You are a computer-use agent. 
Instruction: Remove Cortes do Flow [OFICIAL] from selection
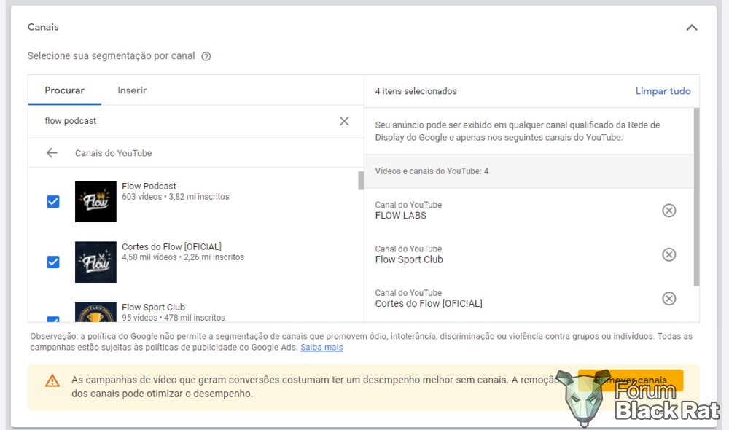click(x=668, y=298)
